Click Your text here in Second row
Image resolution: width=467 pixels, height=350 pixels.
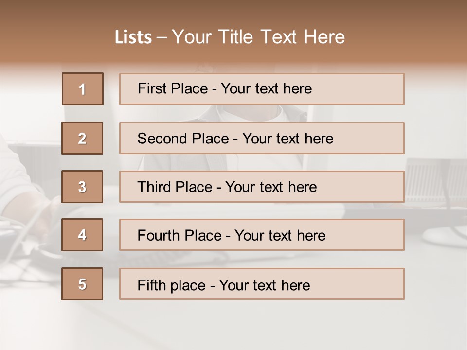click(287, 139)
